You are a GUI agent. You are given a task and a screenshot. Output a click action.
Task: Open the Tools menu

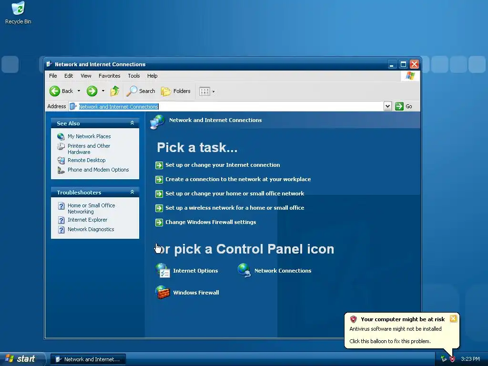click(x=134, y=76)
